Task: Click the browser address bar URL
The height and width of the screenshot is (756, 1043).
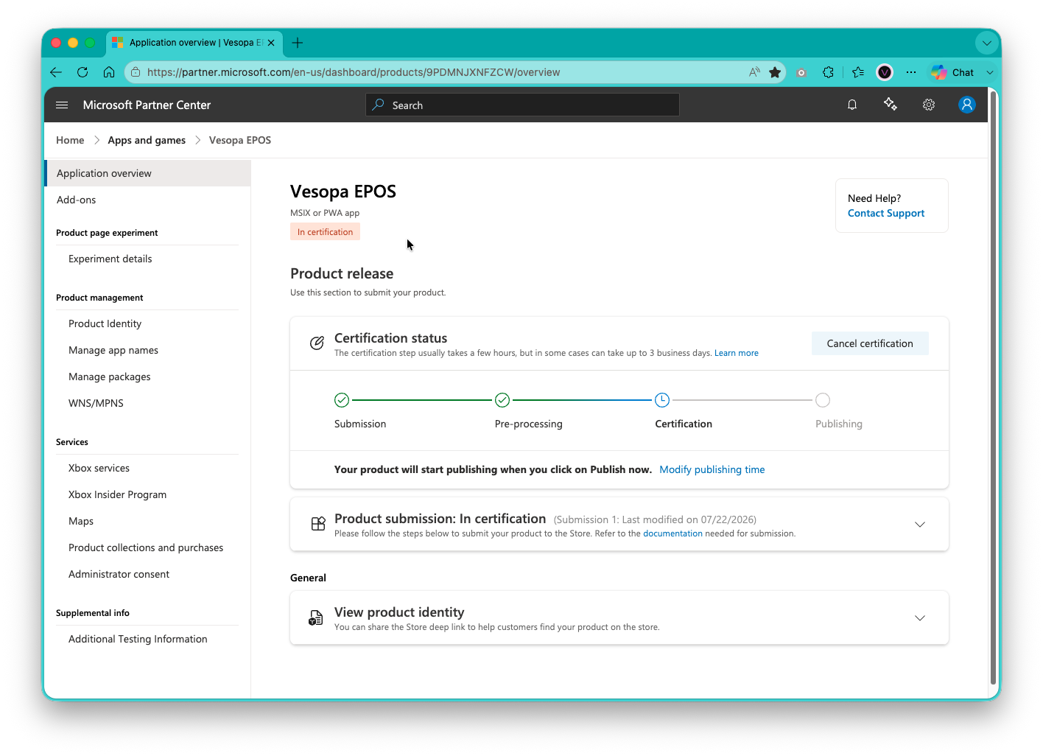Action: [x=354, y=72]
